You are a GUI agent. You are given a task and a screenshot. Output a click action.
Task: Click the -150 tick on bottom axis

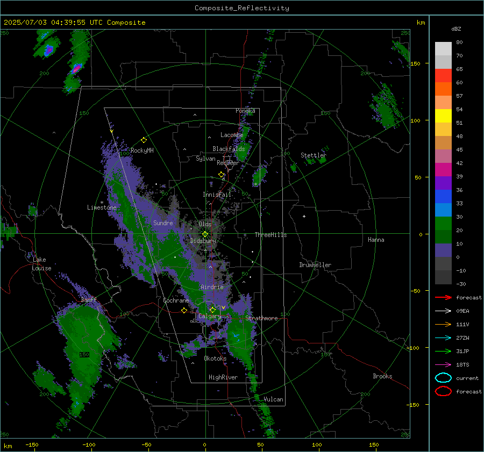point(32,444)
